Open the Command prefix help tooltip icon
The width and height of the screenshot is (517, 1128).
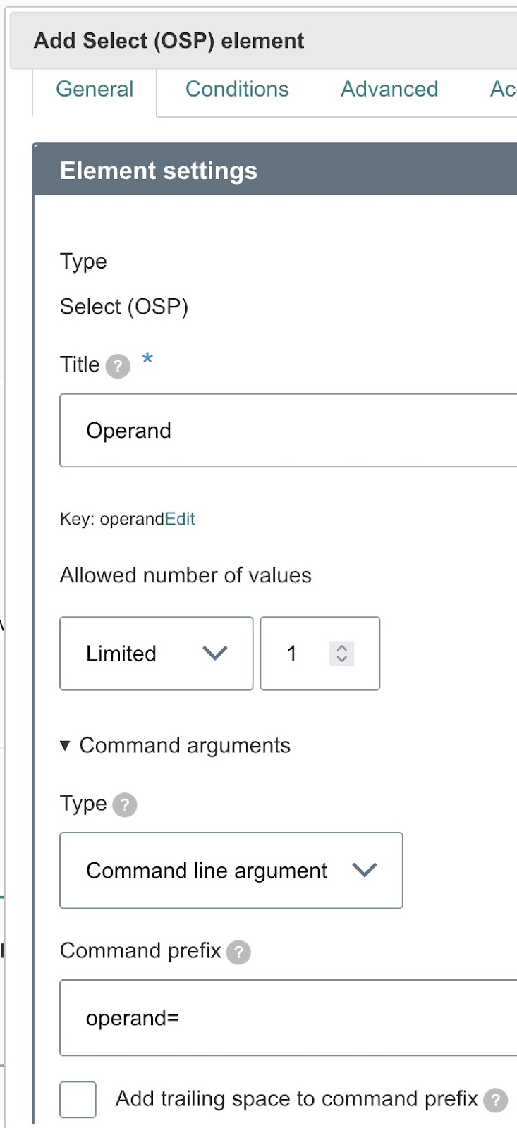[239, 952]
